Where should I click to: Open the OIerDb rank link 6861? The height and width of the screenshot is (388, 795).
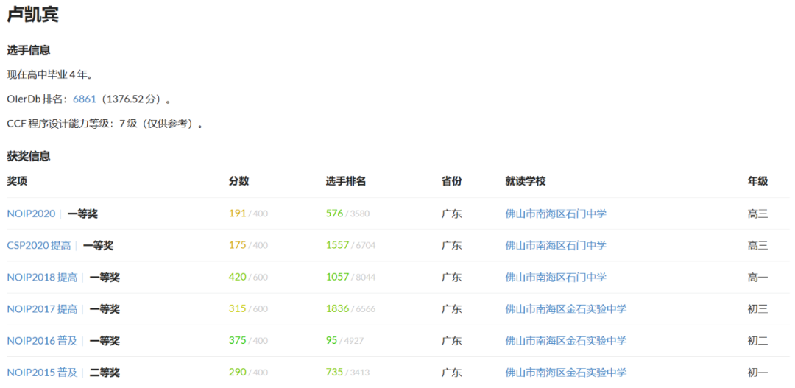[84, 99]
